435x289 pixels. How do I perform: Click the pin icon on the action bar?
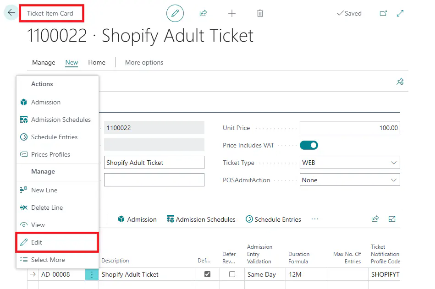pyautogui.click(x=400, y=82)
